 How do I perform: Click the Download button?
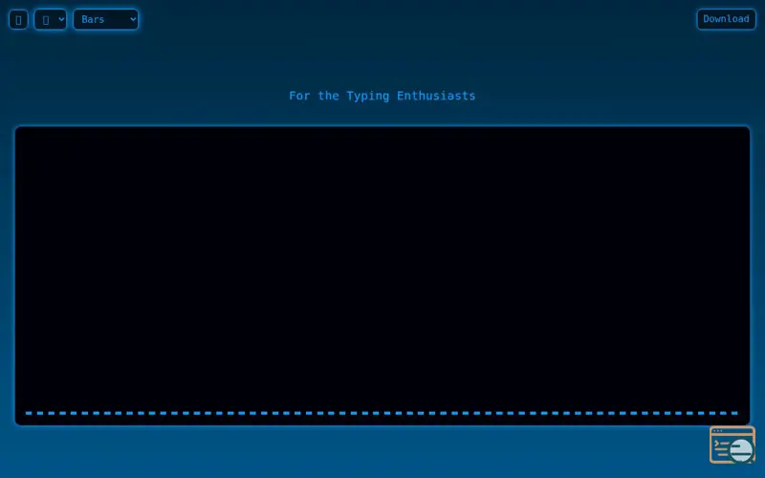click(726, 19)
